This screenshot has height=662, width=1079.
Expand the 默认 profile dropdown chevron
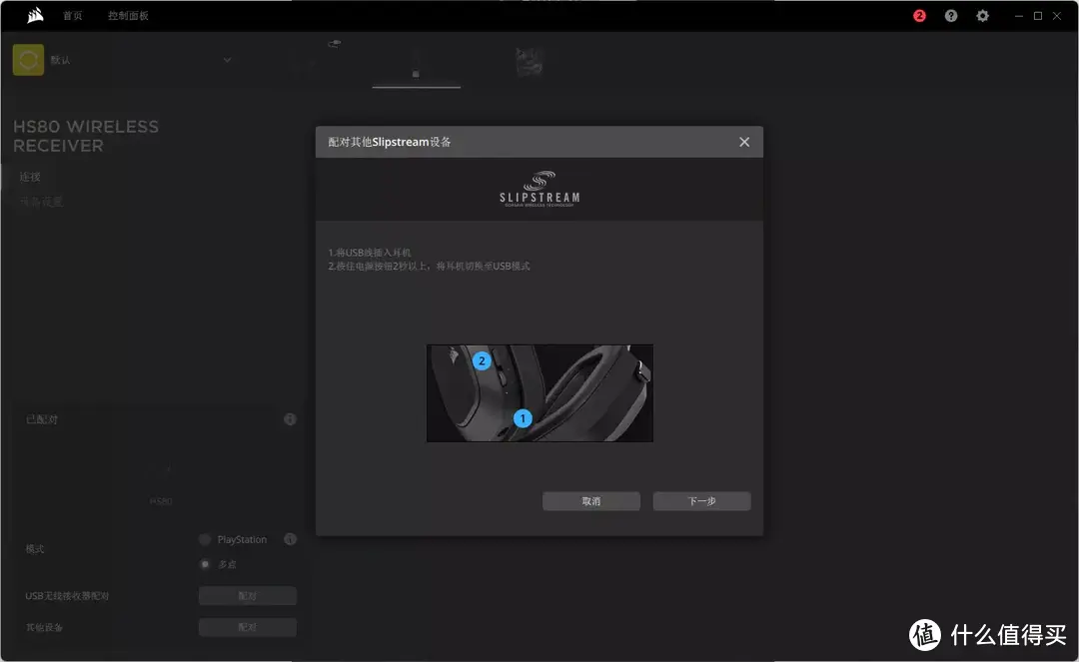pos(227,60)
